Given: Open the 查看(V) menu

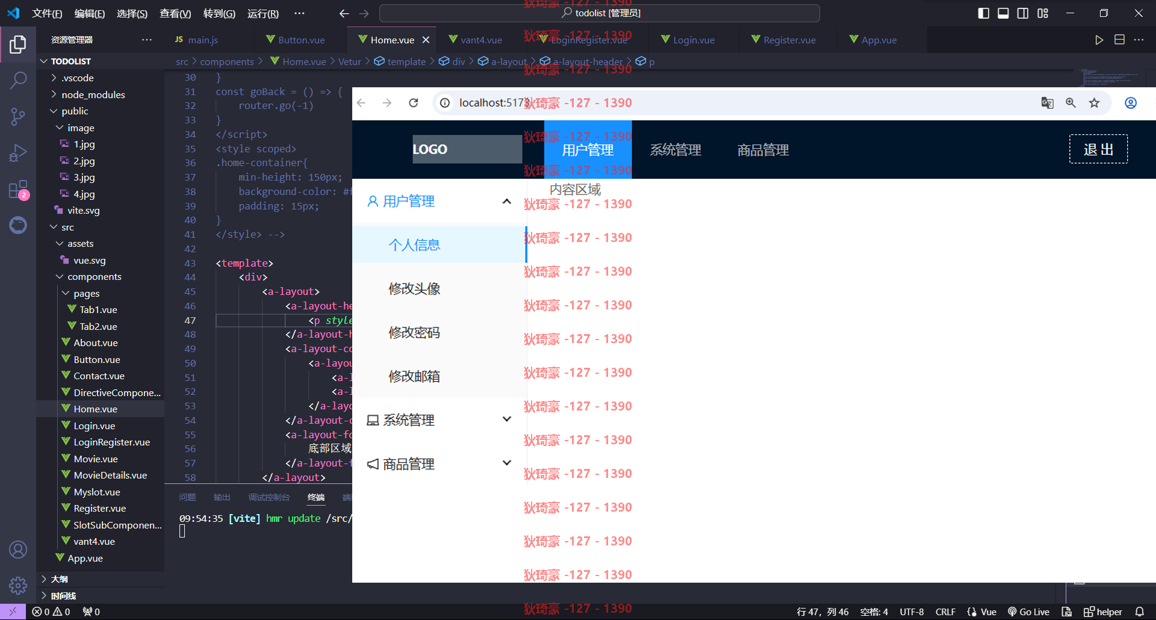Looking at the screenshot, I should tap(175, 13).
